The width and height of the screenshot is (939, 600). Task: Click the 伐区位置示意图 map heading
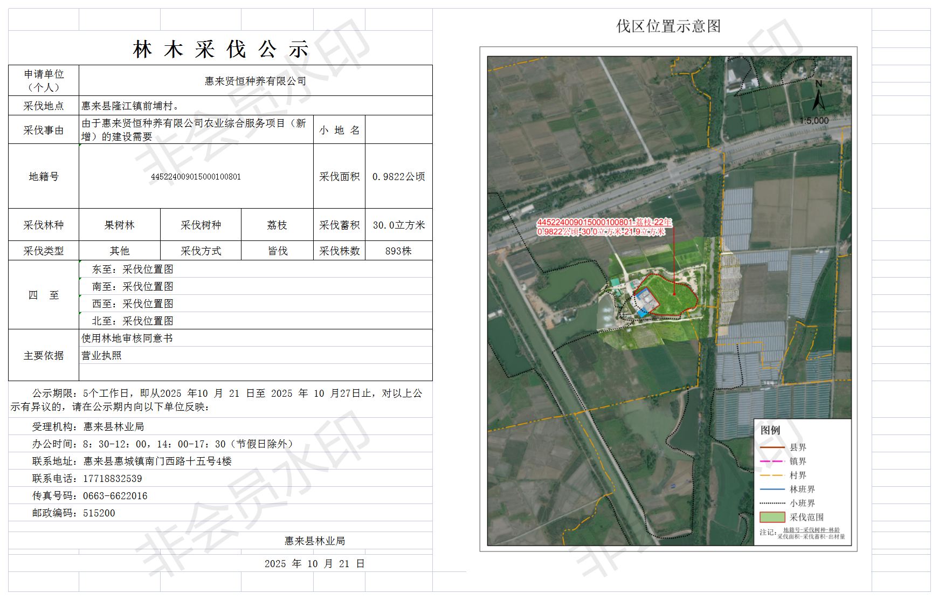[668, 26]
